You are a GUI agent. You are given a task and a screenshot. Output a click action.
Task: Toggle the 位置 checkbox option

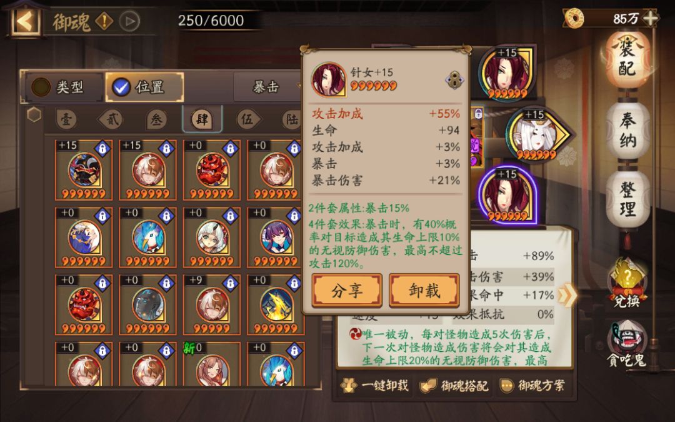tap(144, 87)
